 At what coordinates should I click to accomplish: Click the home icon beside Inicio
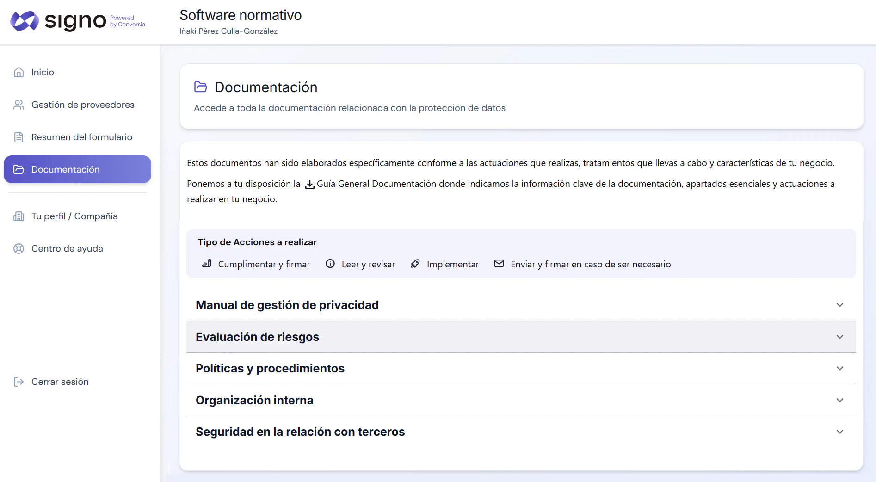coord(19,72)
